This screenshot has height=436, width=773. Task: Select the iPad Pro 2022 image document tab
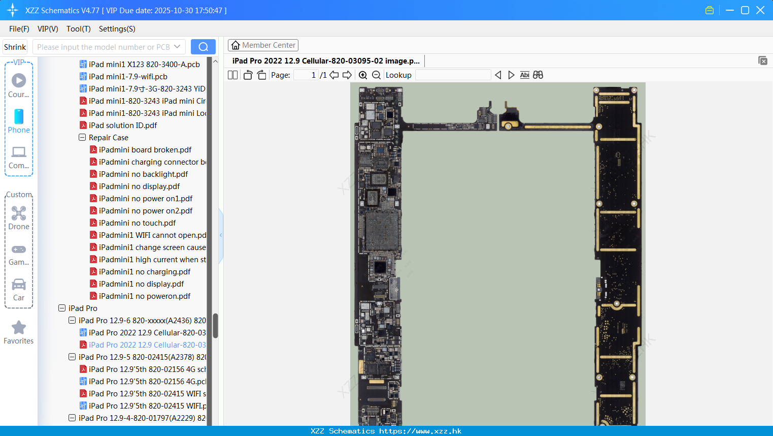[x=326, y=61]
